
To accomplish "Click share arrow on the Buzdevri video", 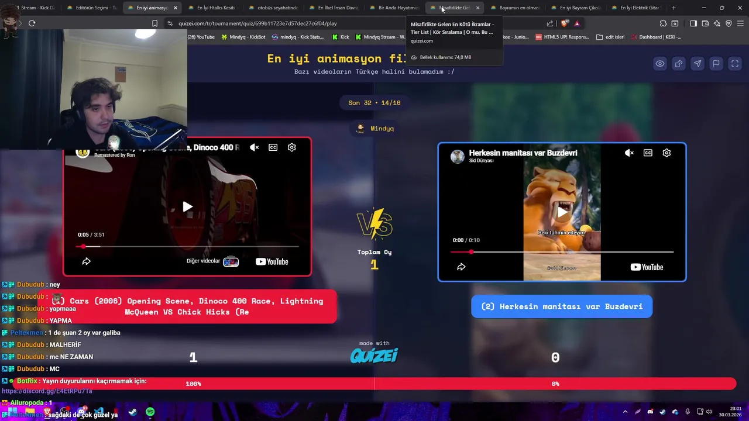I will [x=461, y=267].
